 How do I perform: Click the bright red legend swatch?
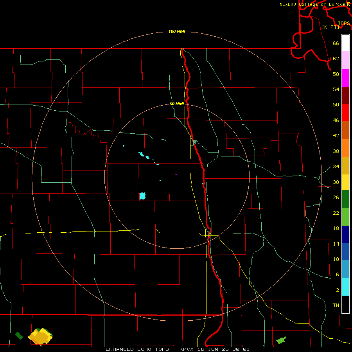point(345,113)
